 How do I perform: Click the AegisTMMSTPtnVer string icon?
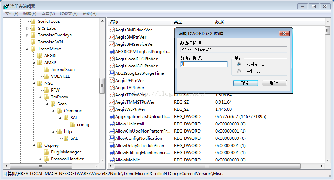111,102
